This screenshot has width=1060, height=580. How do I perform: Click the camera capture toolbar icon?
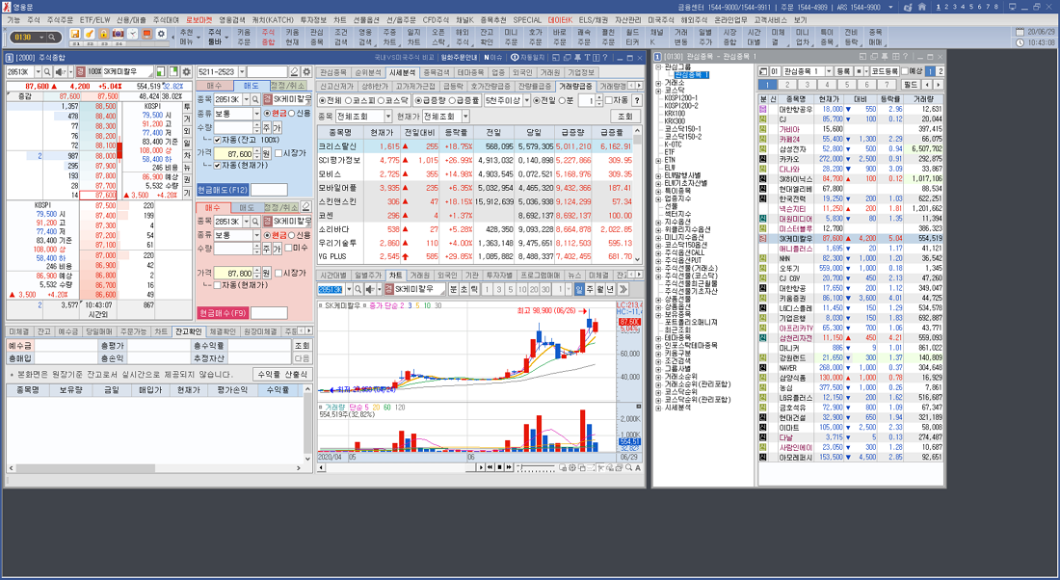119,34
